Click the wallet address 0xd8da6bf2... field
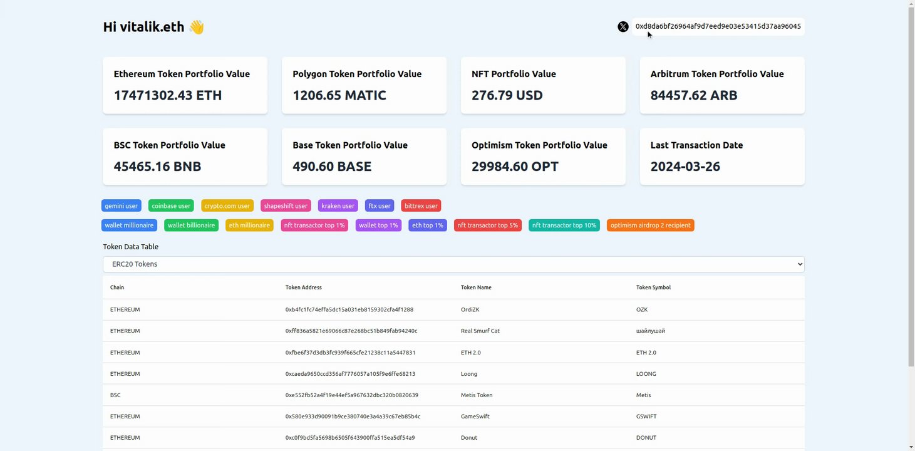This screenshot has height=451, width=915. (x=718, y=26)
